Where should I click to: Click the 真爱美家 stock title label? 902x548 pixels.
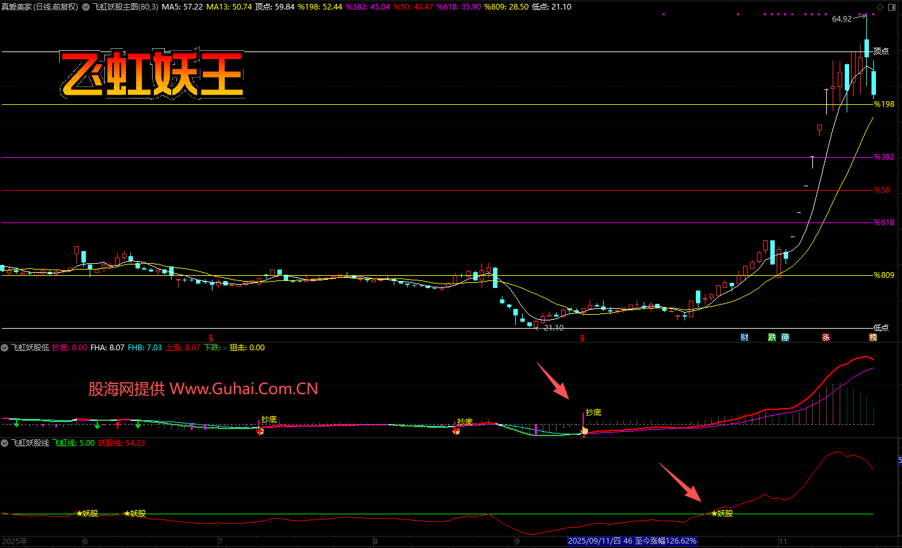coord(17,7)
